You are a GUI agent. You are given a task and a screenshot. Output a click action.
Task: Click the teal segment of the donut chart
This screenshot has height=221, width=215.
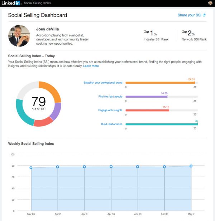click(x=23, y=113)
